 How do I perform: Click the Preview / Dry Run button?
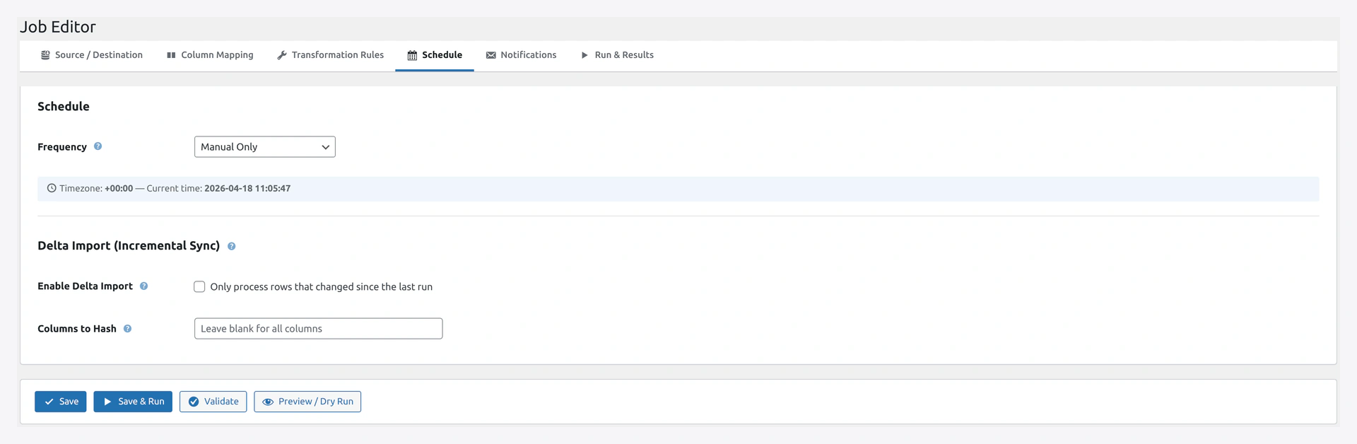[x=307, y=402]
